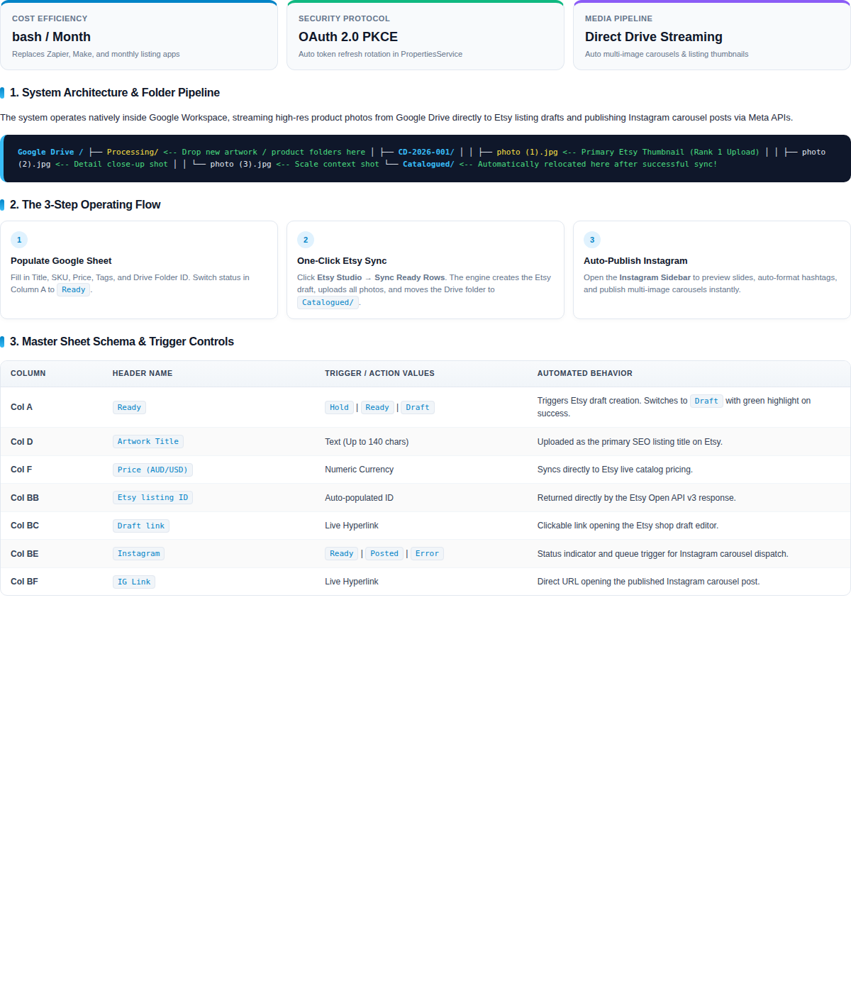Click "Numeric Currency" in the Col F row
851x993 pixels.
pyautogui.click(x=360, y=470)
